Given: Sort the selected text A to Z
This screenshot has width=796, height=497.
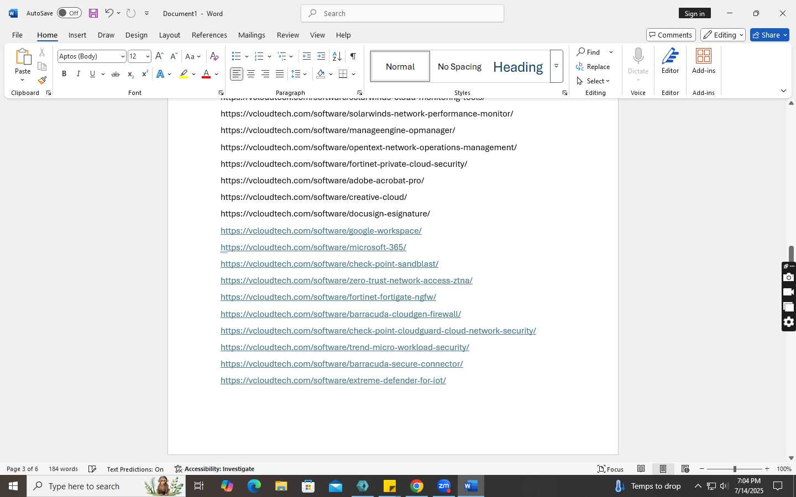Looking at the screenshot, I should (337, 56).
